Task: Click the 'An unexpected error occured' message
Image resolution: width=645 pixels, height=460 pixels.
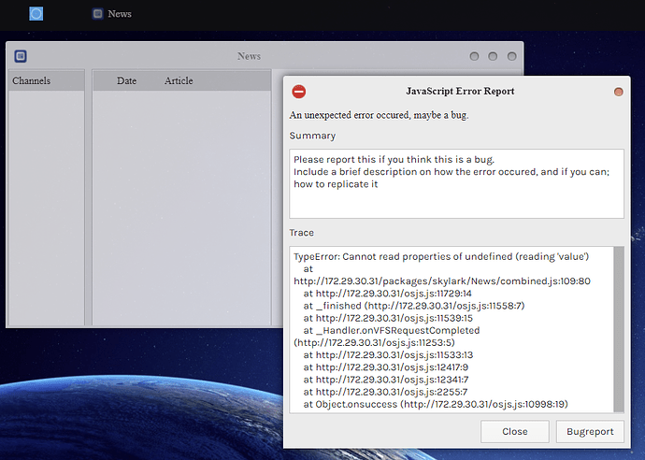Action: coord(379,115)
